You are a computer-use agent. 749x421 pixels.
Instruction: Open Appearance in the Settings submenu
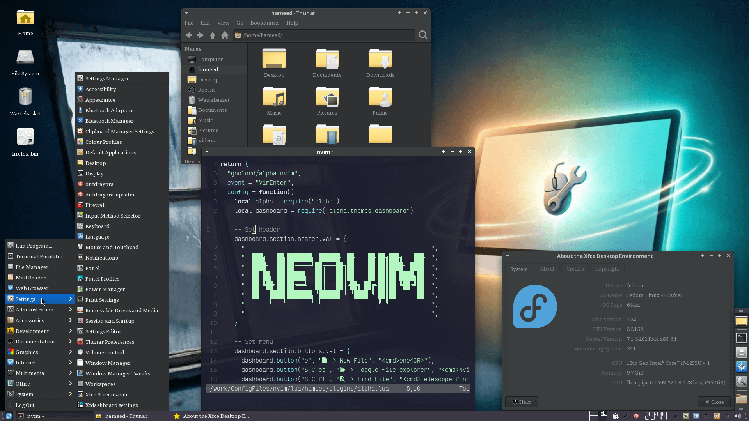[x=122, y=100]
